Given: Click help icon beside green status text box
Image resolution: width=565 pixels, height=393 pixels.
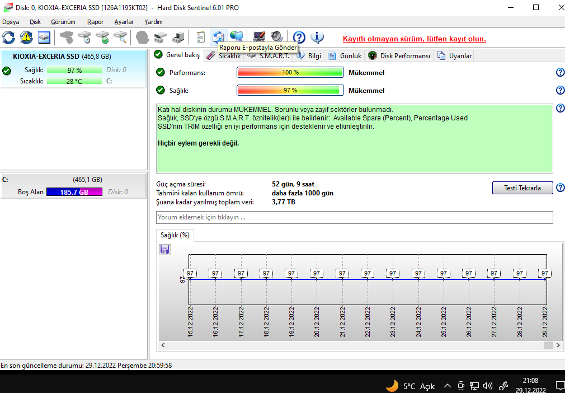Looking at the screenshot, I should click(x=561, y=108).
